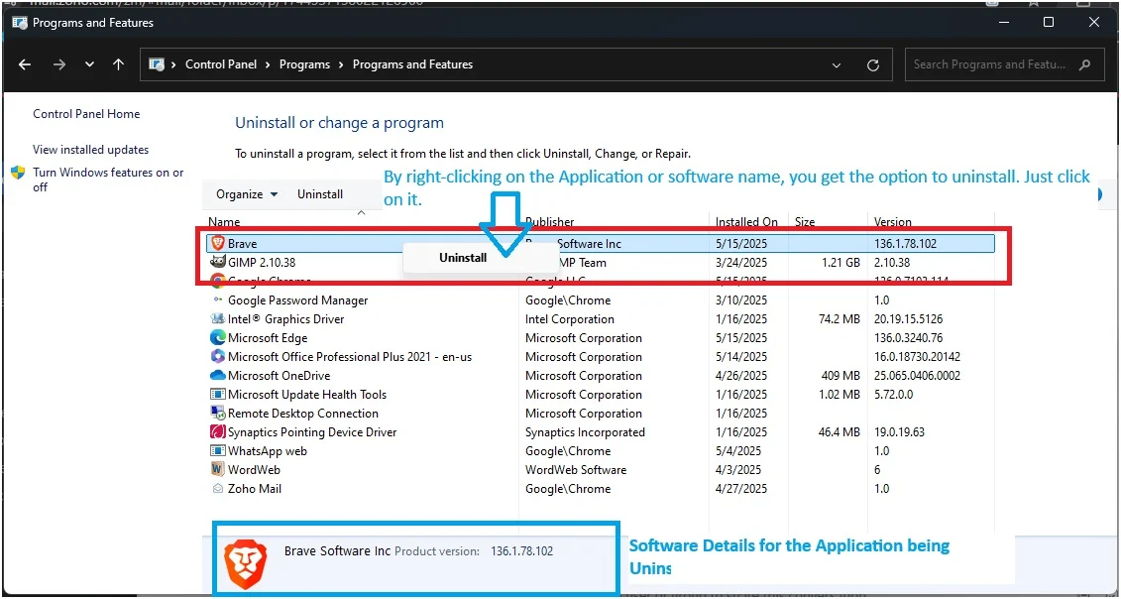Screen dimensions: 1121x599
Task: Click Uninstall in the toolbar
Action: (320, 194)
